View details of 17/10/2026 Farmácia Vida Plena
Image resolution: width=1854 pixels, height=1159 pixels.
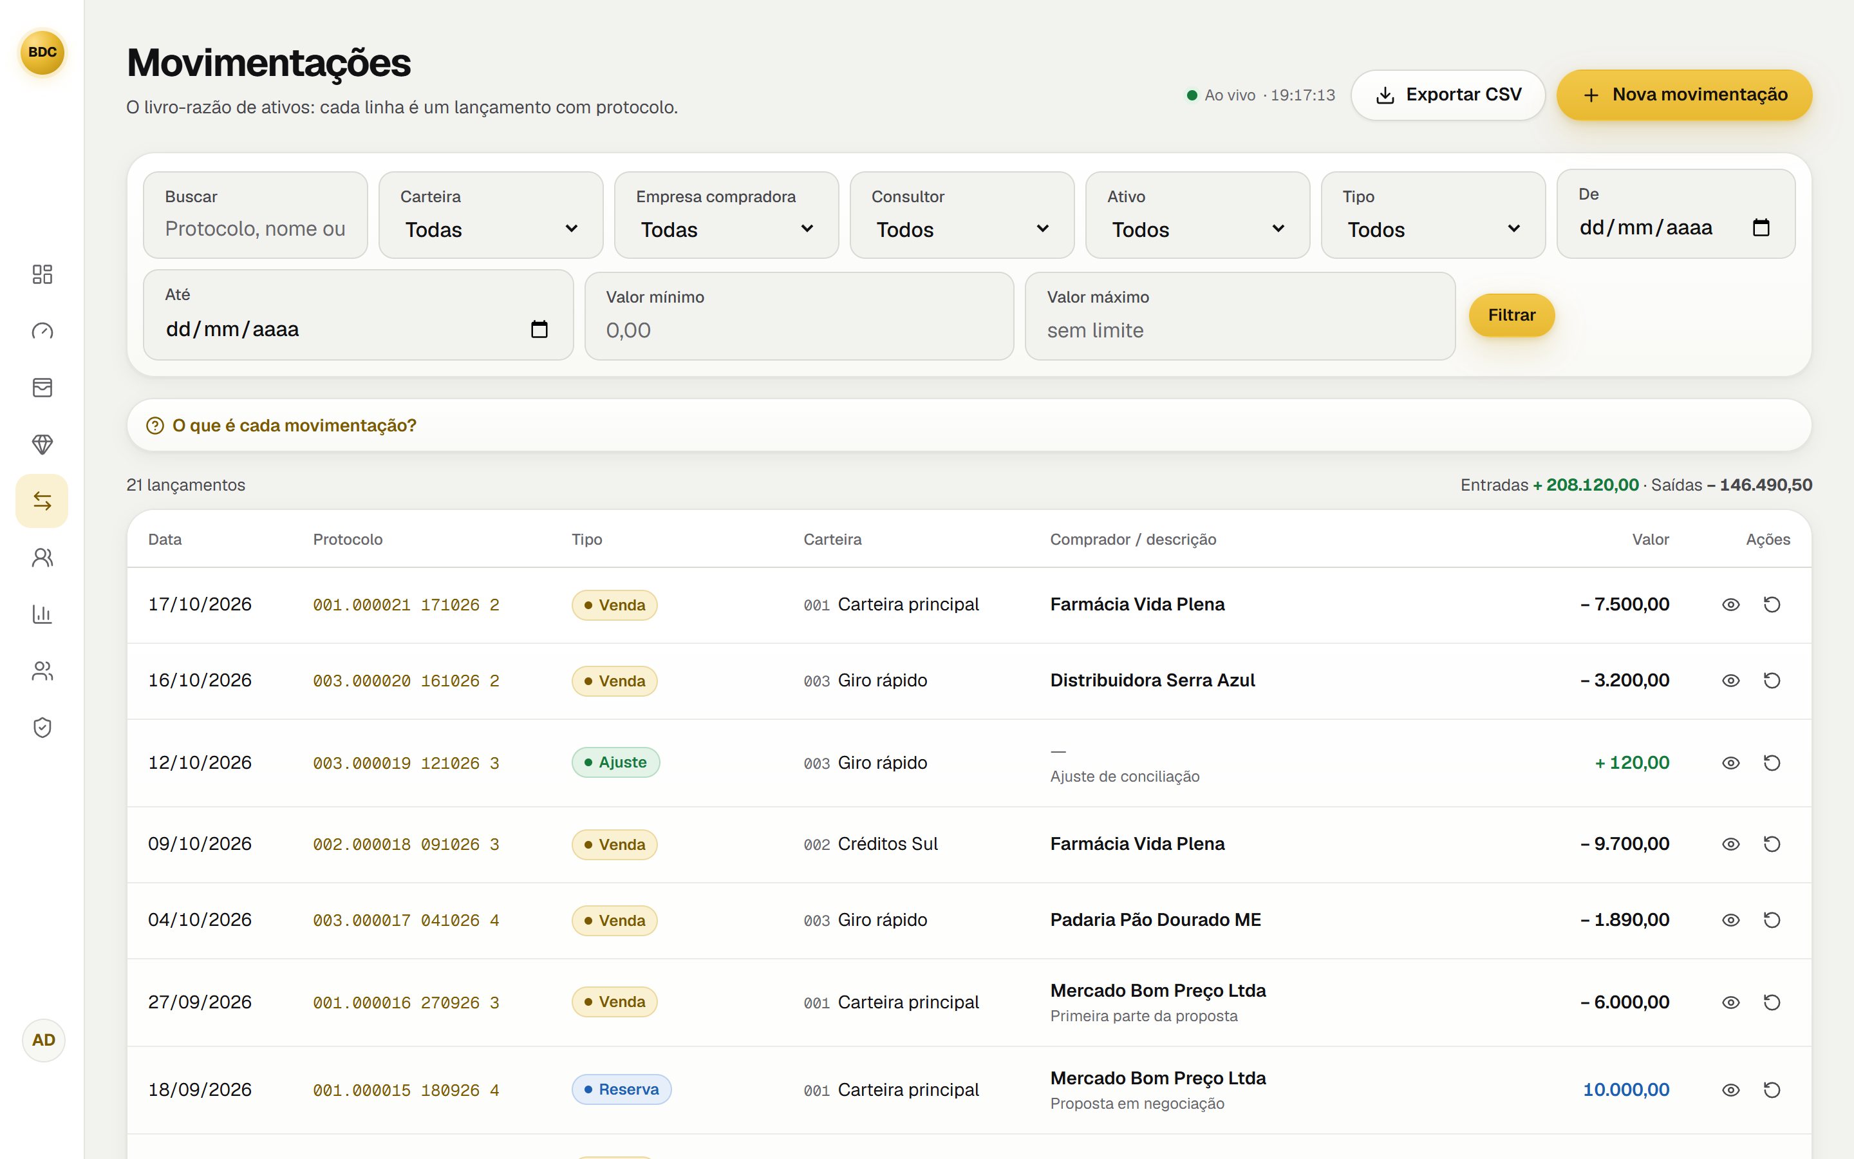(x=1730, y=605)
